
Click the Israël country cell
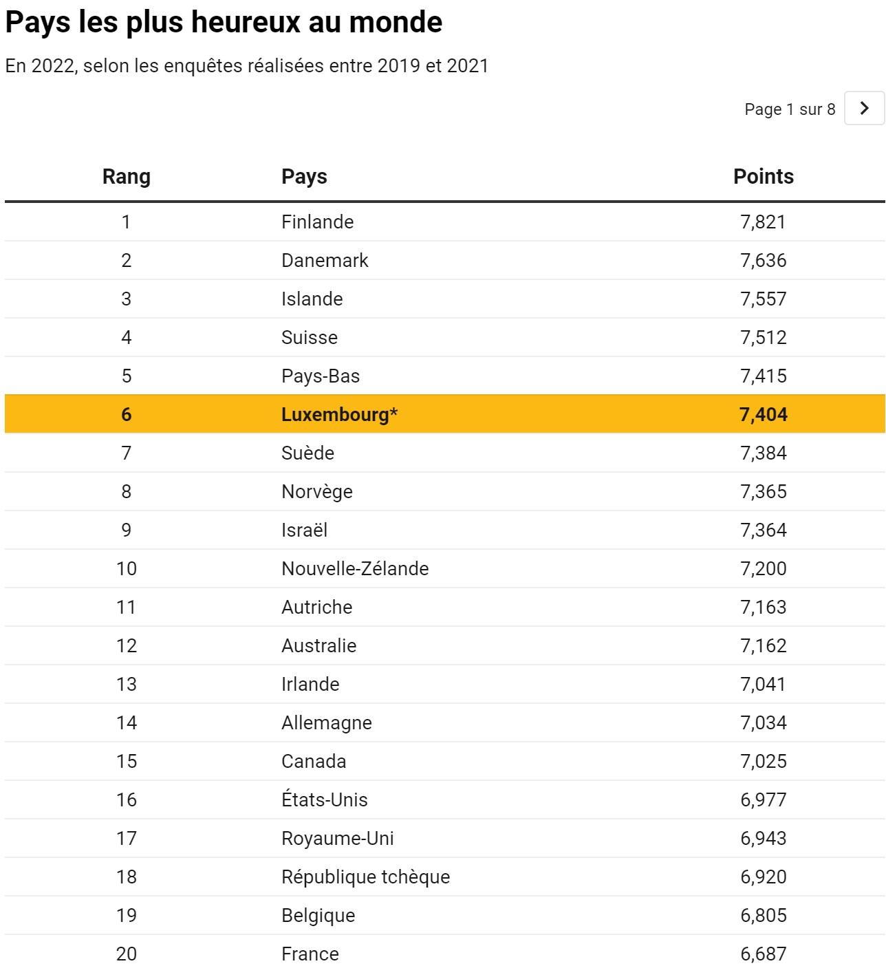click(x=305, y=530)
